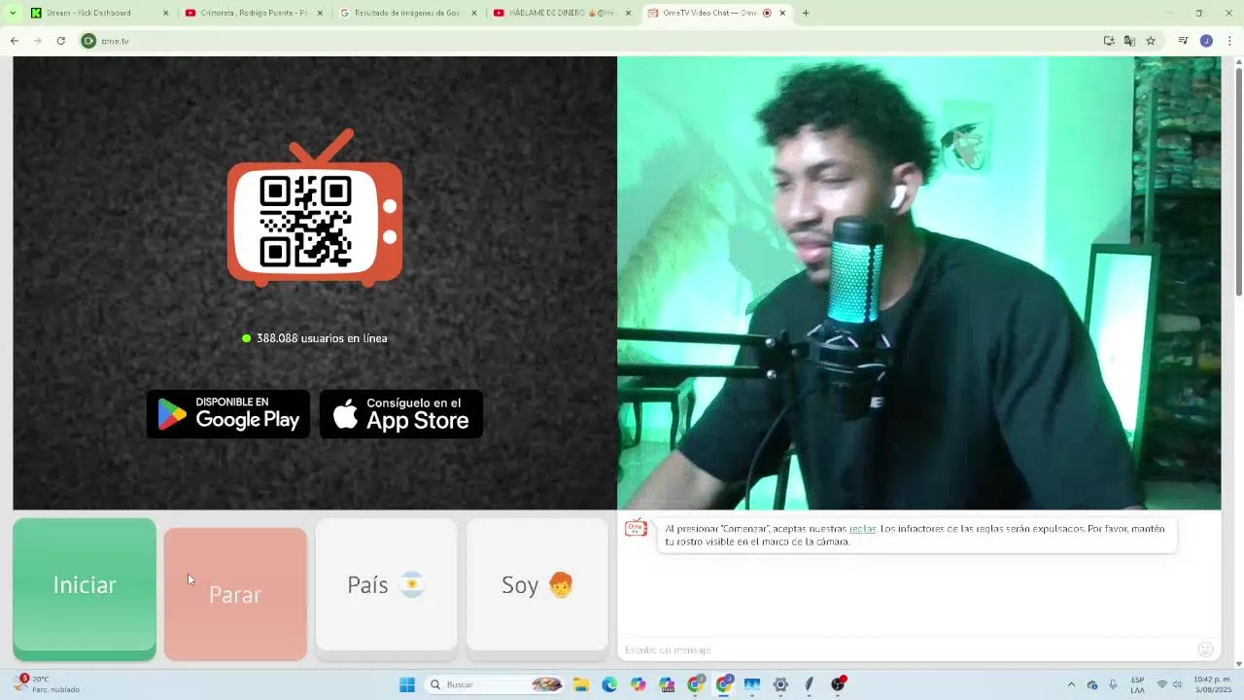Switch to the Resultado de imágenes de Google tab
Image resolution: width=1244 pixels, height=700 pixels.
coord(406,13)
